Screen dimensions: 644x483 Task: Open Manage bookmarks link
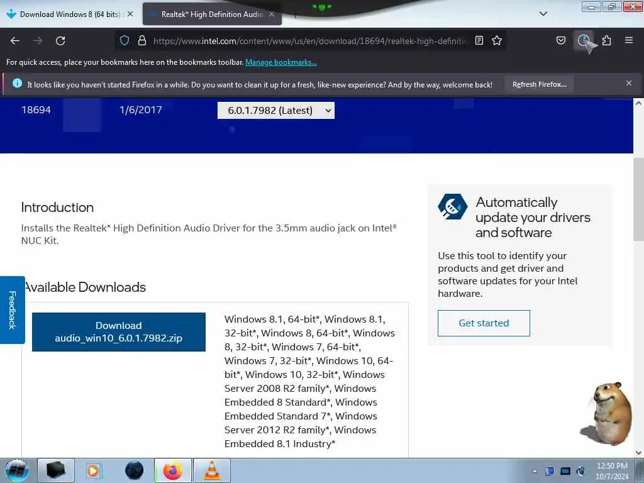[x=281, y=62]
